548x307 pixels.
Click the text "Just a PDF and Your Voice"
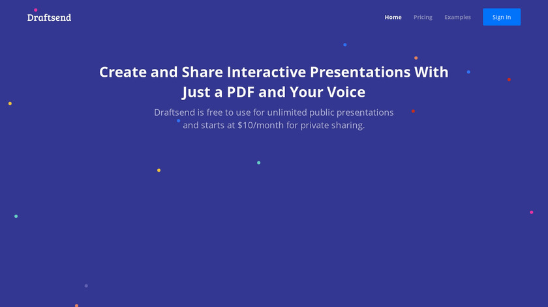point(273,92)
